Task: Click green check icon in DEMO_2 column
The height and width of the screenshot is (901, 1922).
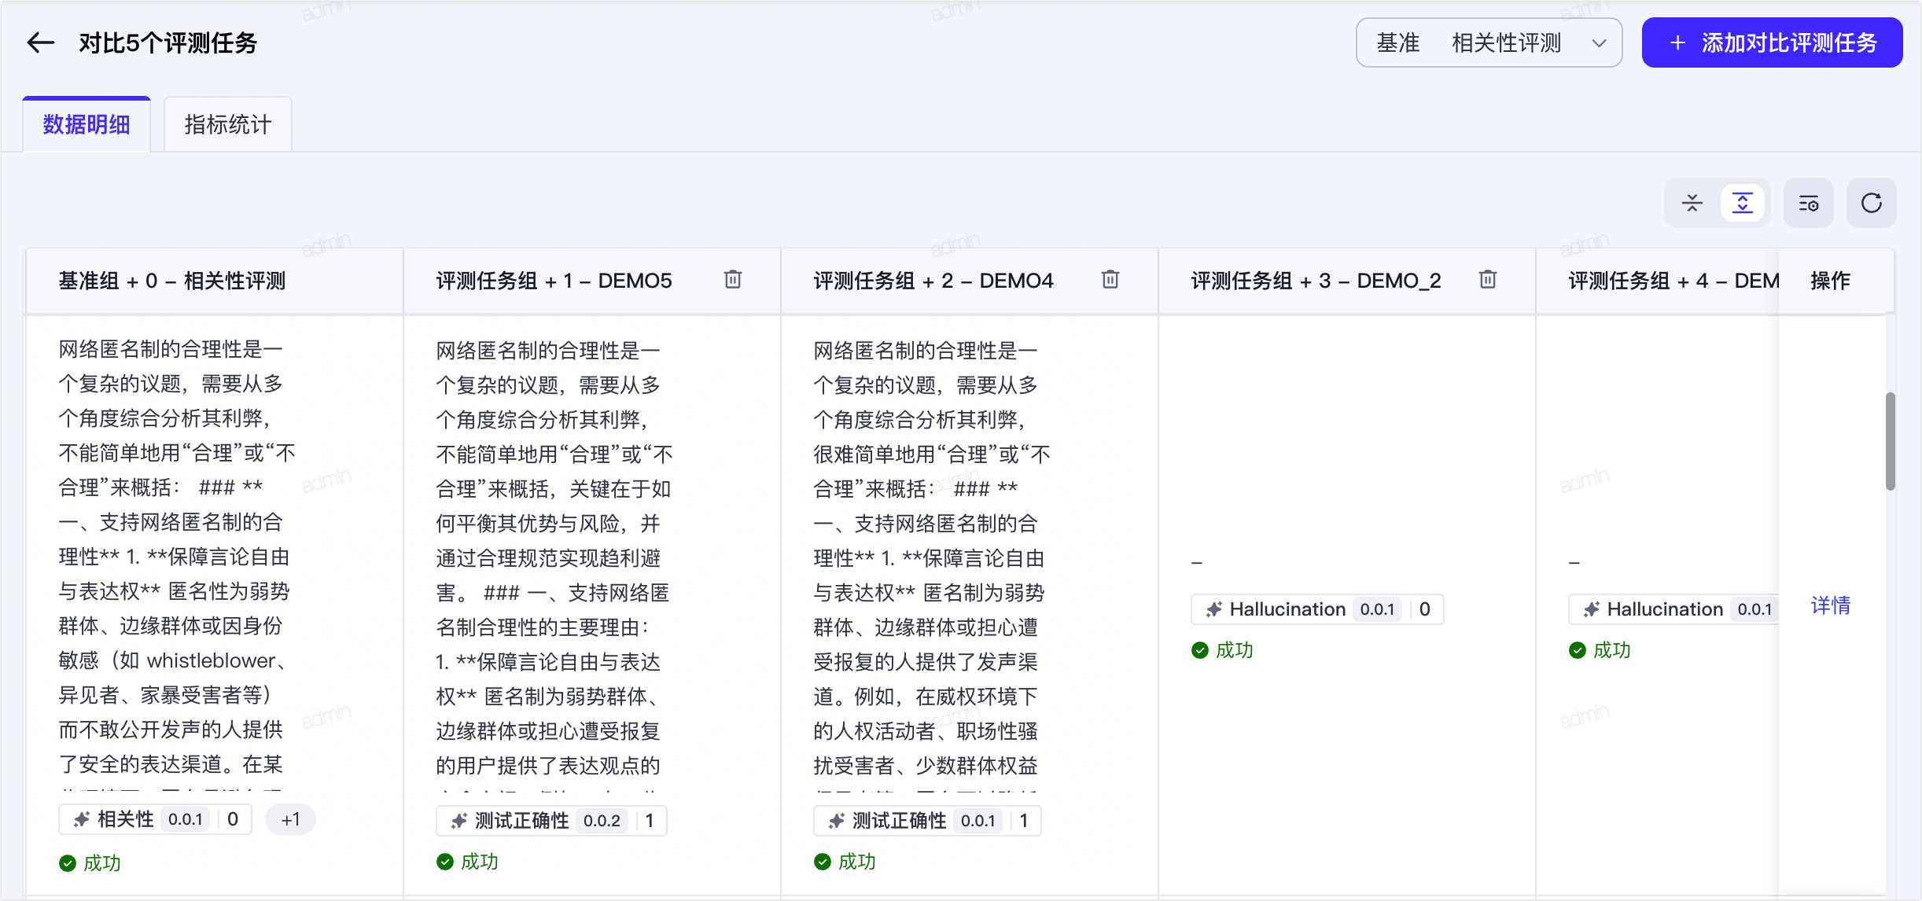Action: click(x=1200, y=650)
